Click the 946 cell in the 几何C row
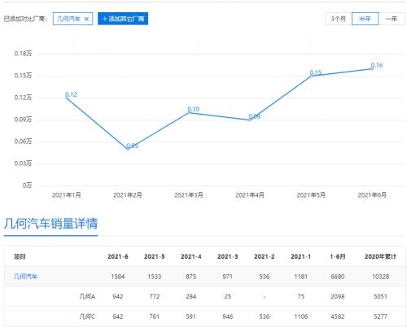 coord(228,316)
